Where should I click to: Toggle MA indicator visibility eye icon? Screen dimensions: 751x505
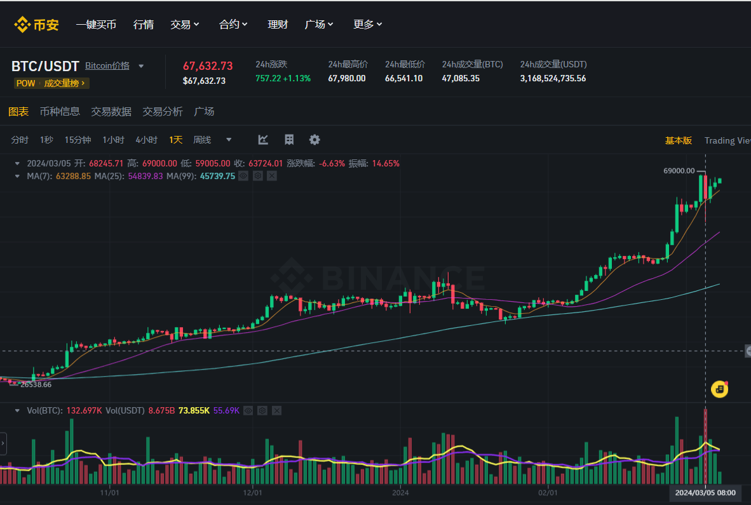point(243,176)
